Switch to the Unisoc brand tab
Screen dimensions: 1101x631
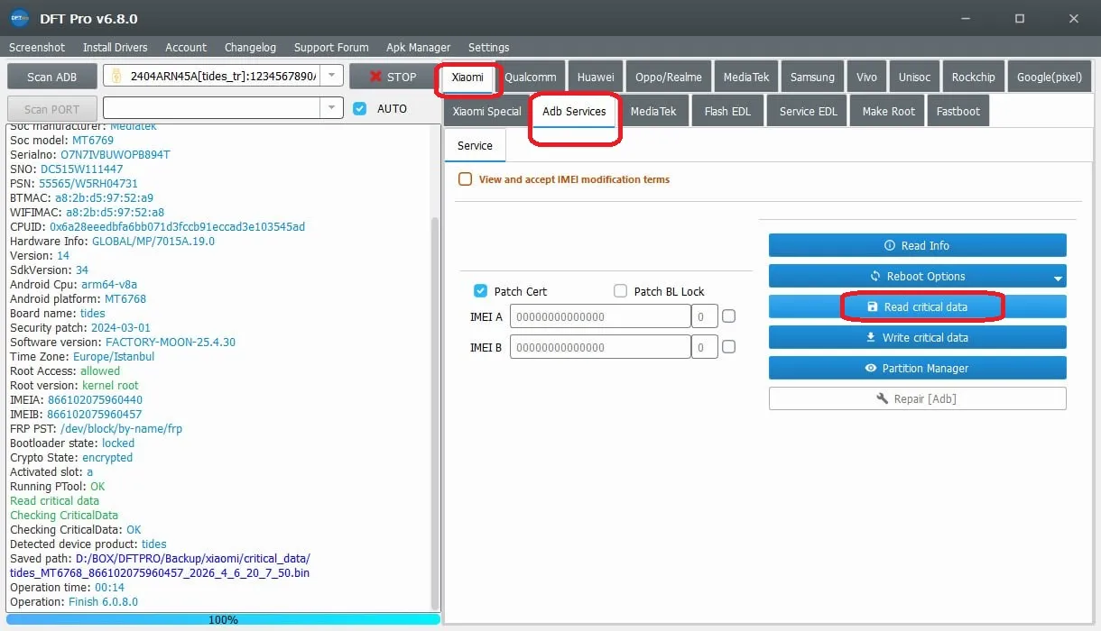pyautogui.click(x=914, y=77)
